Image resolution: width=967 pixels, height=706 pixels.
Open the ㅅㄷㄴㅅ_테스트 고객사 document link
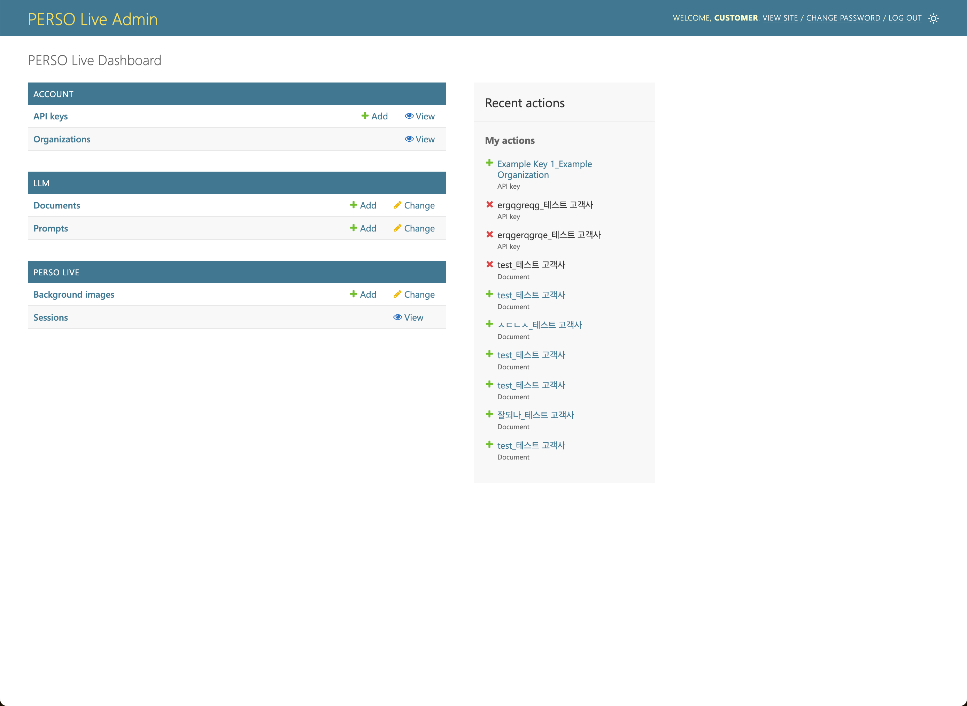[x=540, y=324]
